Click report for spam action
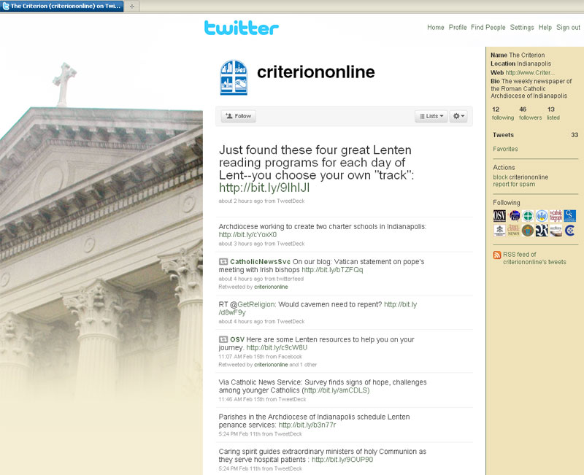Image resolution: width=584 pixels, height=475 pixels. [514, 185]
